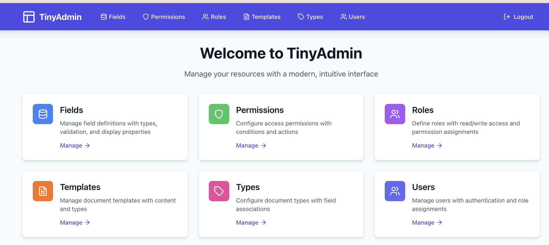Select Roles in the navigation bar
549x245 pixels.
click(x=214, y=17)
